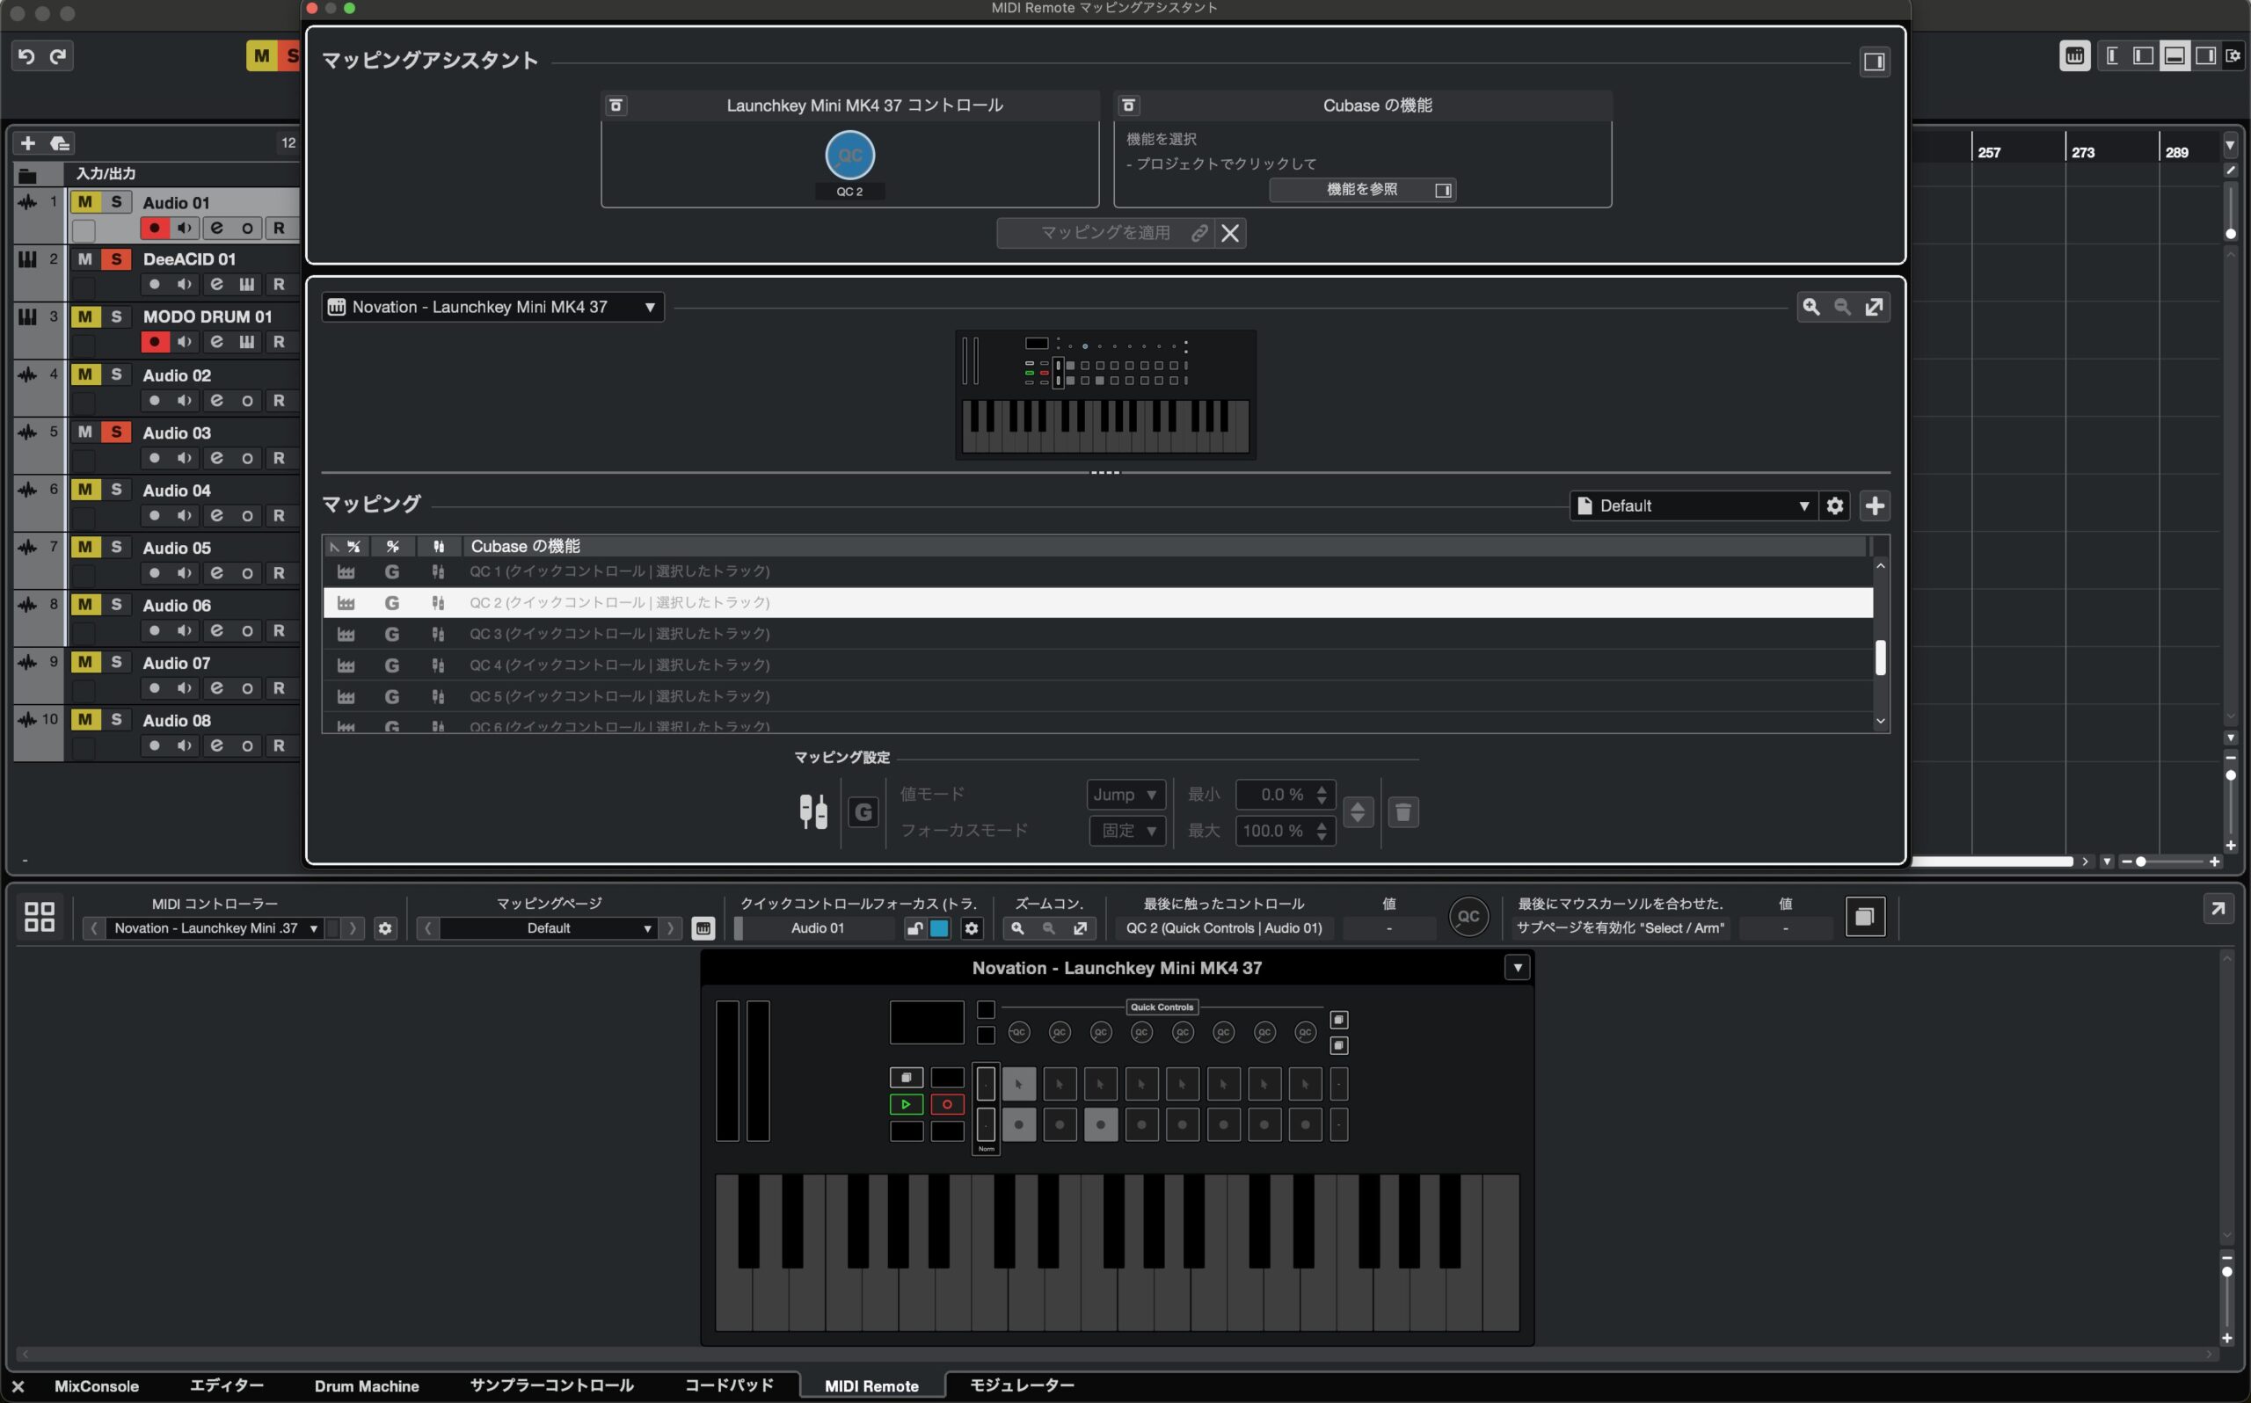Select the QC 4 mapping row
The image size is (2251, 1403).
(619, 665)
